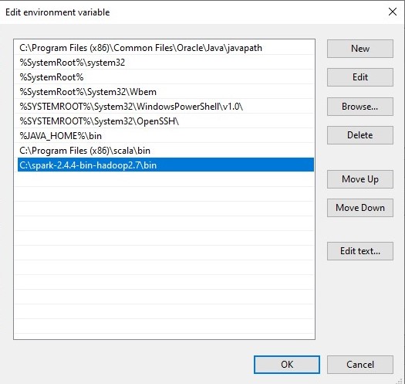Select the WindowsPowerShell\v1.0 path entry
This screenshot has width=405, height=384.
click(166, 107)
